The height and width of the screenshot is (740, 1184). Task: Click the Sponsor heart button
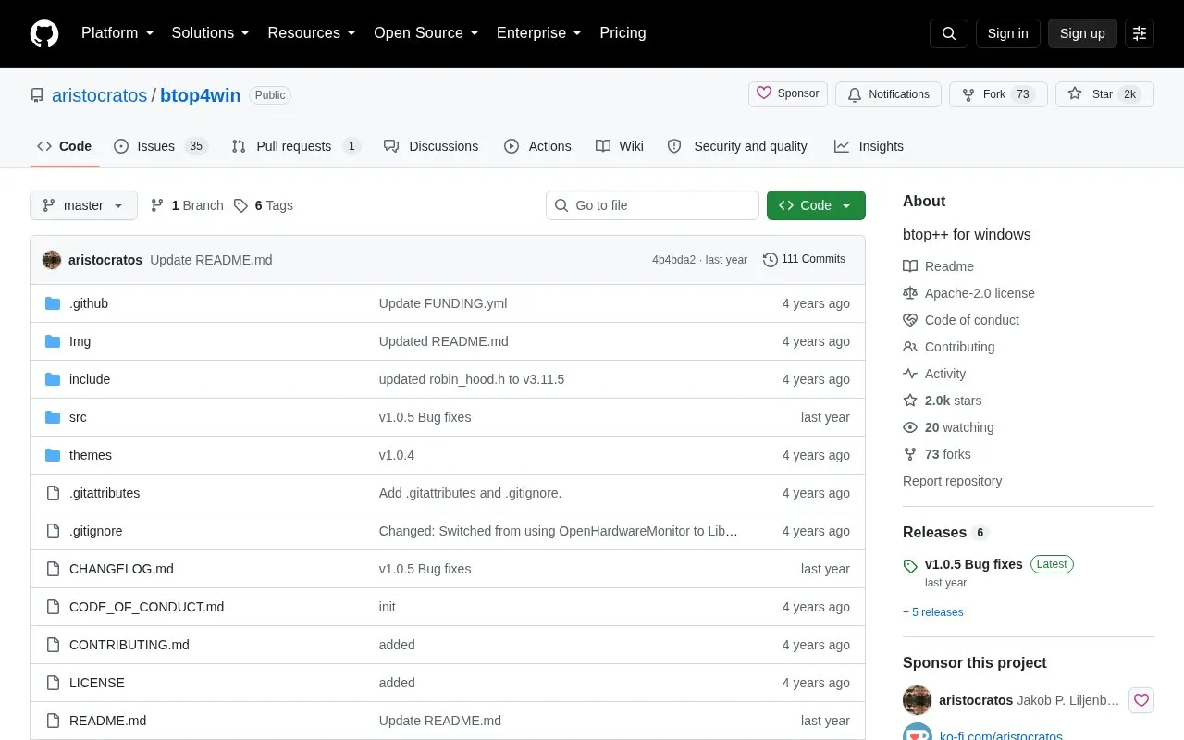pyautogui.click(x=788, y=94)
